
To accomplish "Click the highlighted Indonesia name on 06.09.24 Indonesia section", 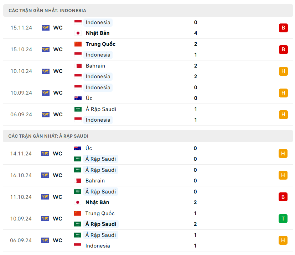I will pos(98,120).
